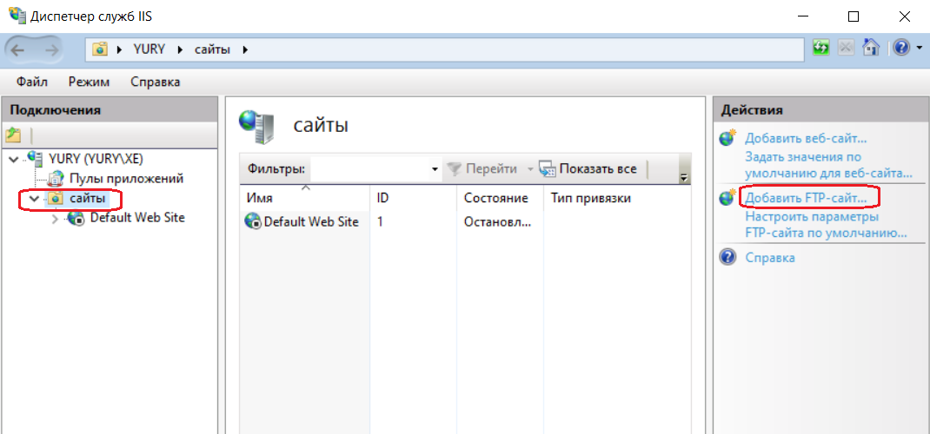Image resolution: width=930 pixels, height=434 pixels.
Task: Click the Добавить веб-сайт link
Action: click(806, 139)
